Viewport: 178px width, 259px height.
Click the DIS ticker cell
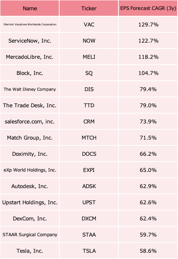point(89,89)
